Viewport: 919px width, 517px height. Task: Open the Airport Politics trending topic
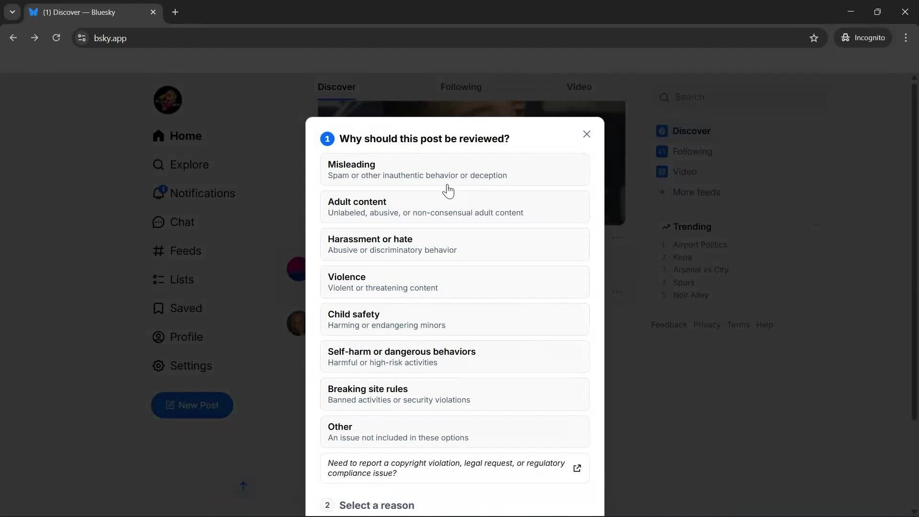[699, 244]
